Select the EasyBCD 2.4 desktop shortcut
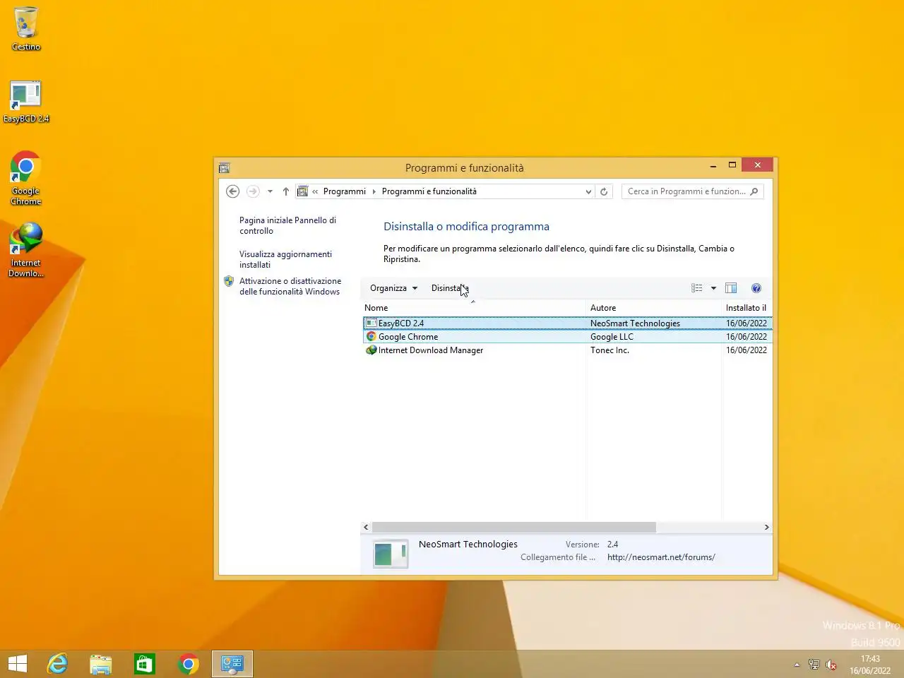Viewport: 904px width, 678px height. point(26,102)
